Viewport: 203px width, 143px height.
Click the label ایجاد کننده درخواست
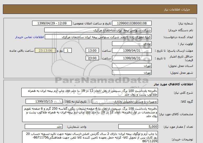pos(178,37)
